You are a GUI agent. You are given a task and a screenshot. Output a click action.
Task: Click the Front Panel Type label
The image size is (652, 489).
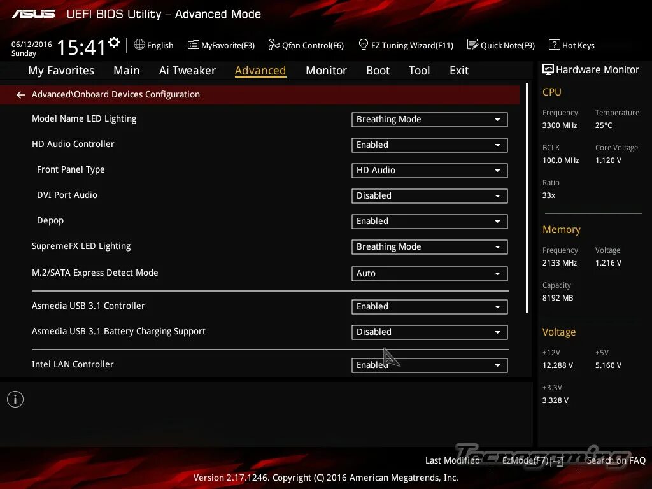[71, 169]
